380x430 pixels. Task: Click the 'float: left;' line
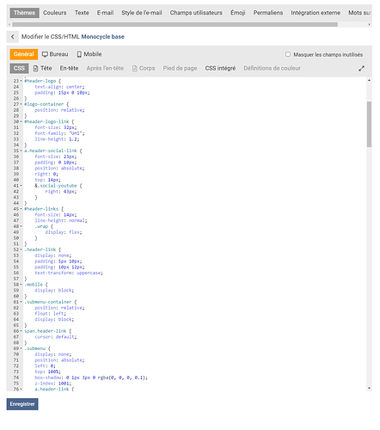coord(50,314)
